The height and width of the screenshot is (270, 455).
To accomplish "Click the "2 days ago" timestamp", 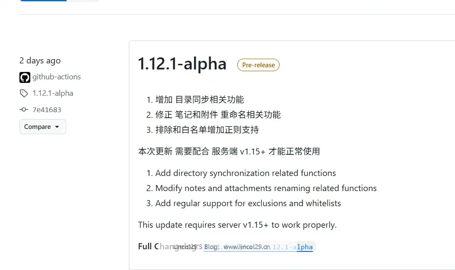I will (x=40, y=60).
